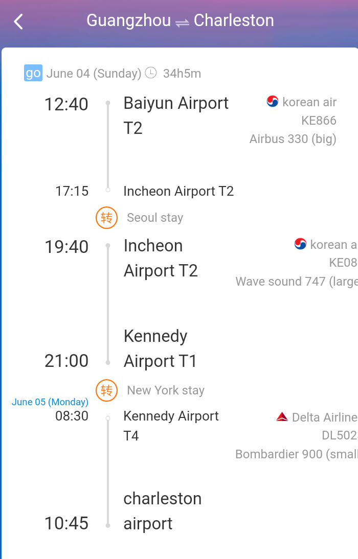The width and height of the screenshot is (358, 559).
Task: Tap flight number KE866
Action: [x=319, y=121]
